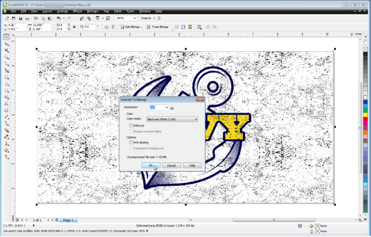
Task: Click the Trace Bitmap button
Action: tap(158, 27)
